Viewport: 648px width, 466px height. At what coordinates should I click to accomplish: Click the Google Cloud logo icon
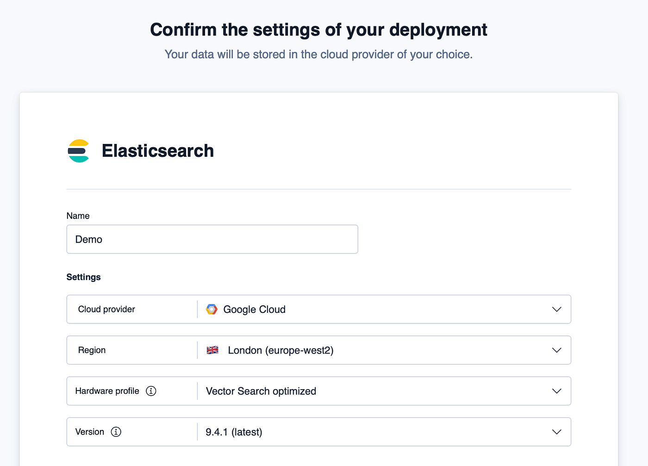tap(212, 310)
